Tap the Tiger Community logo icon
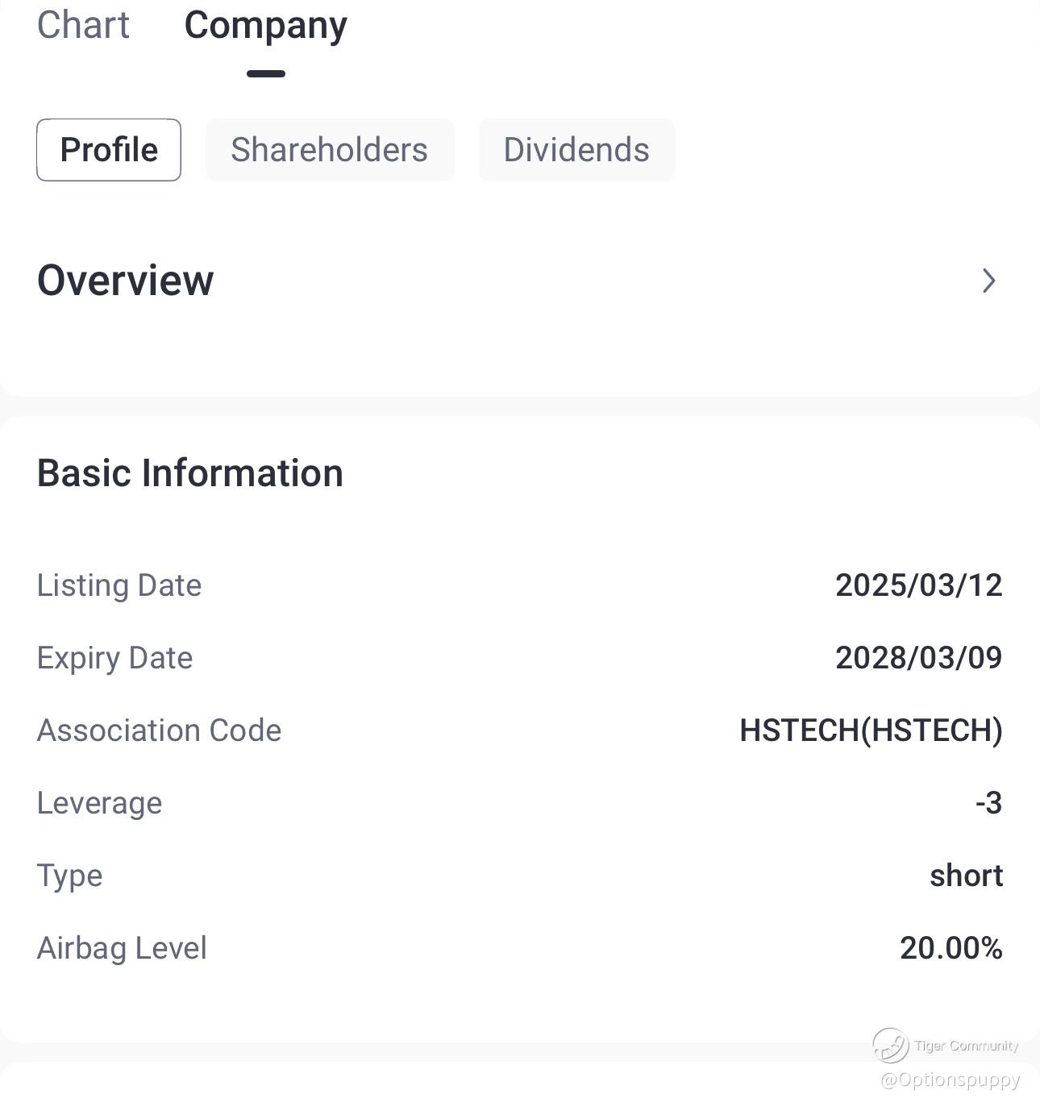 [x=890, y=1046]
